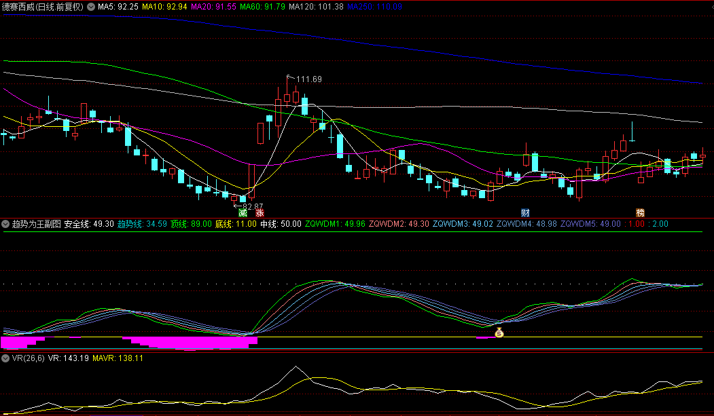Click the 减 (reduce) marker icon
This screenshot has width=714, height=416.
coord(243,212)
